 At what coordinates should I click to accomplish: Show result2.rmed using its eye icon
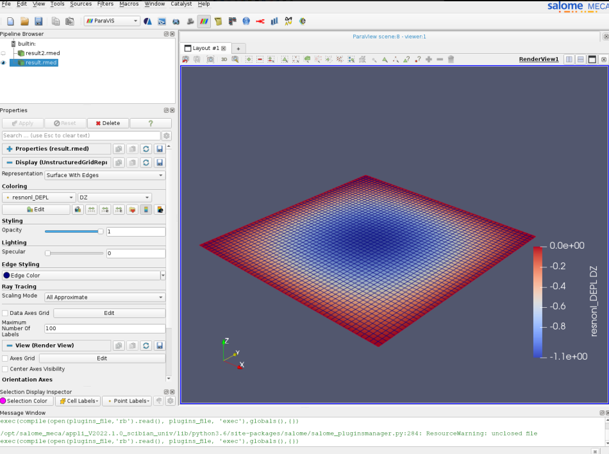tap(3, 53)
